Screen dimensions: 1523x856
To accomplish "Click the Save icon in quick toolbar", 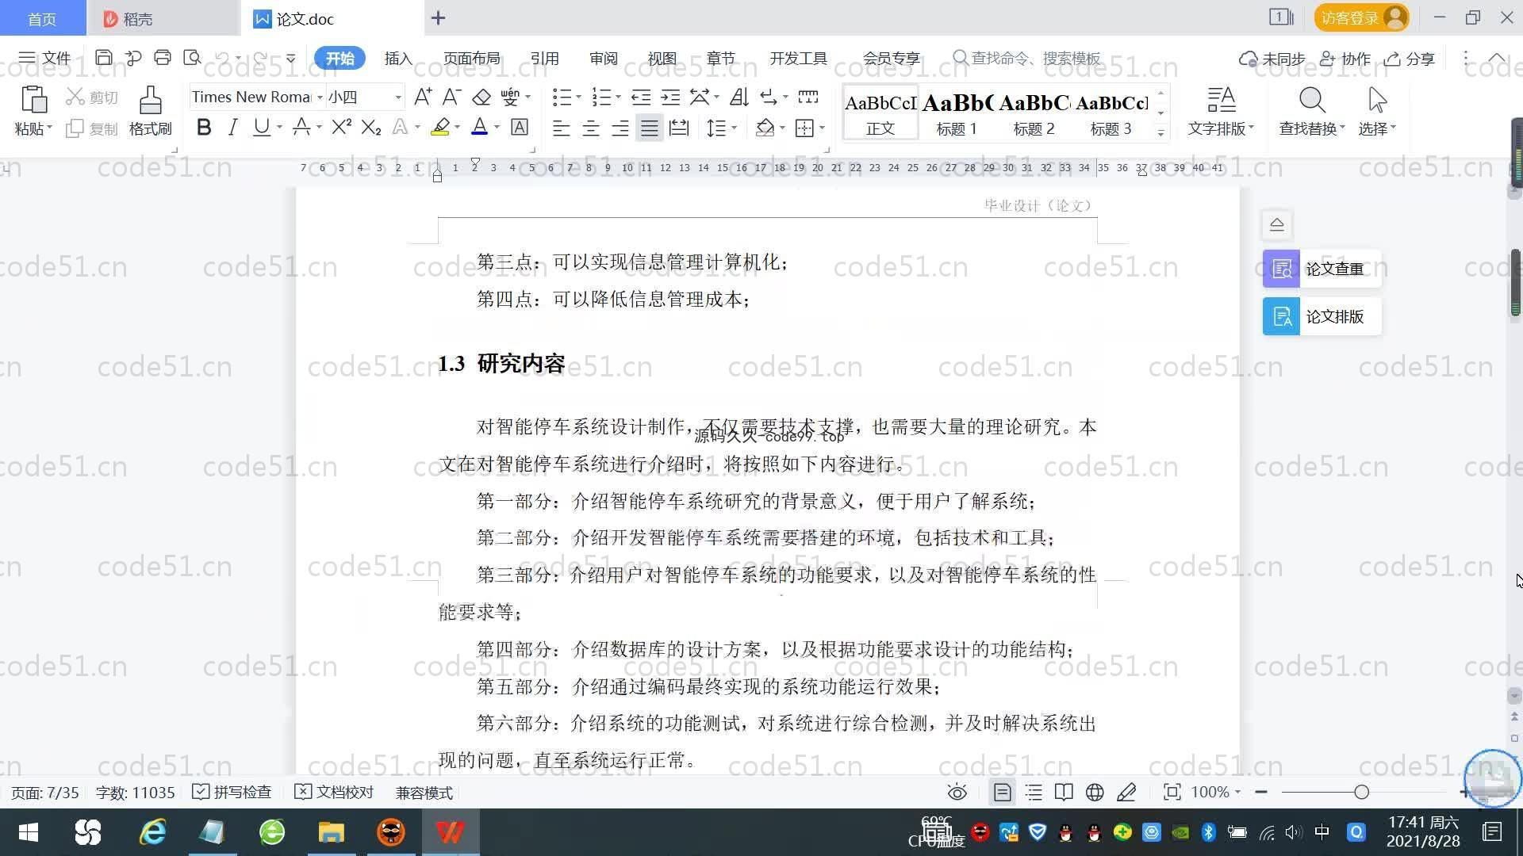I will tap(103, 58).
